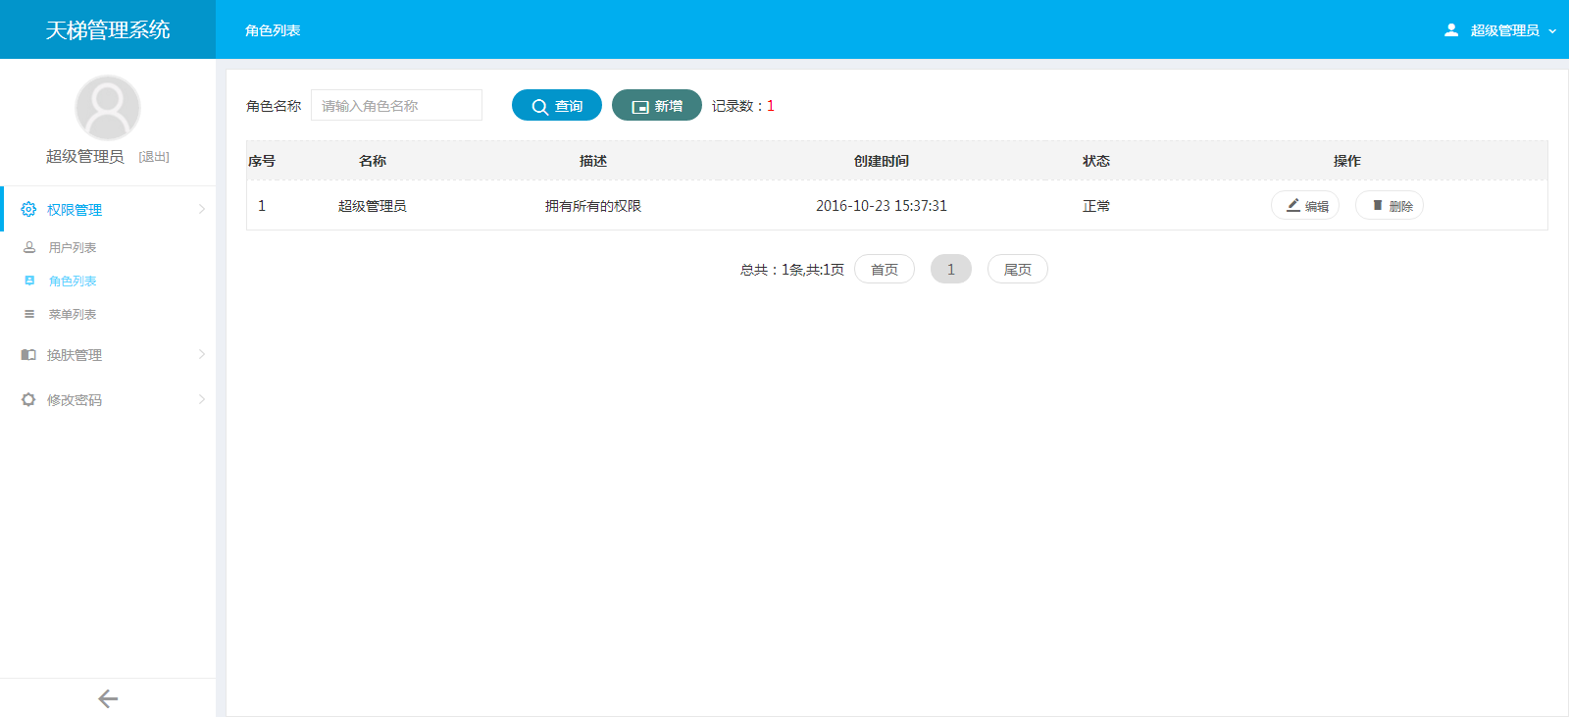Screen dimensions: 1569x717
Task: Click the 用户列表 person icon
Action: (29, 247)
